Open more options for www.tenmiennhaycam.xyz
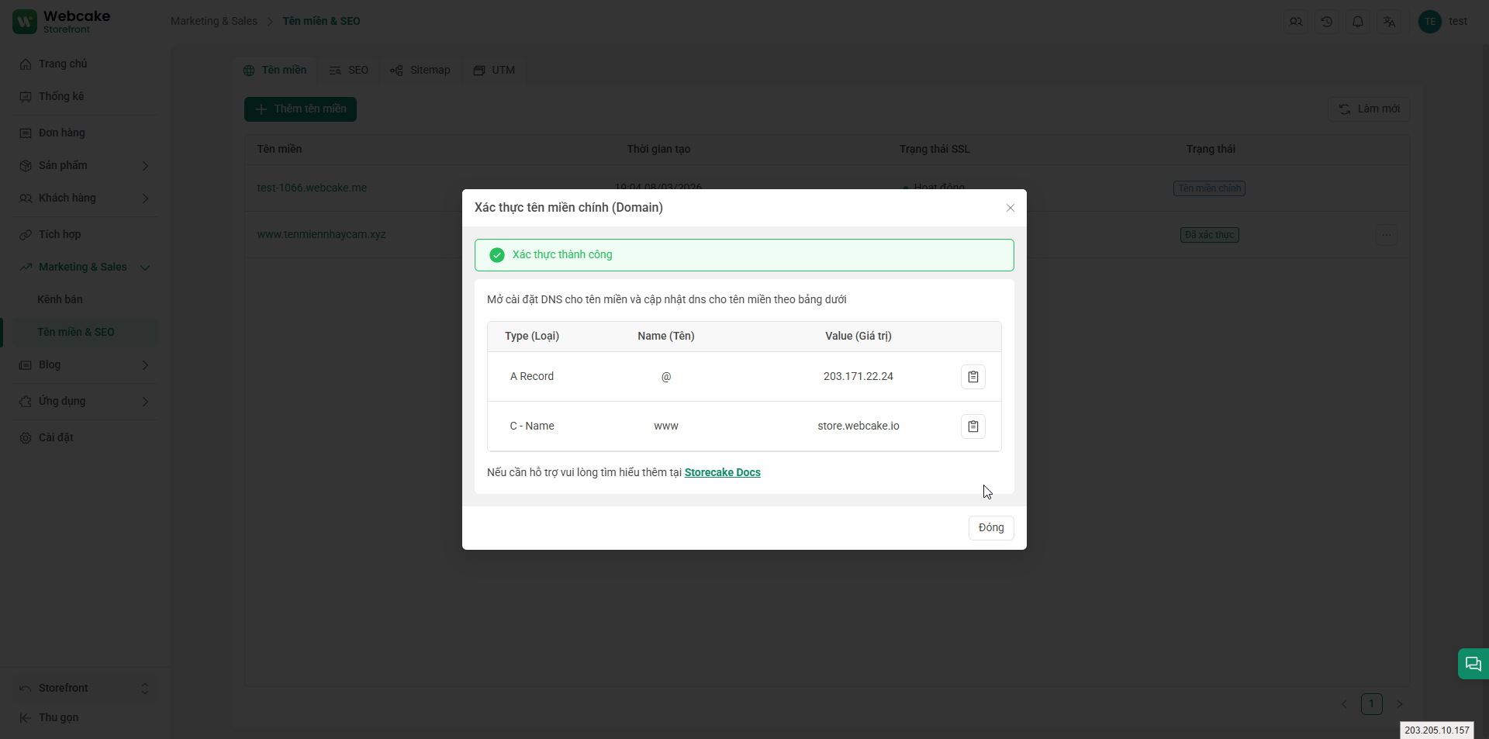The width and height of the screenshot is (1489, 739). click(x=1386, y=235)
